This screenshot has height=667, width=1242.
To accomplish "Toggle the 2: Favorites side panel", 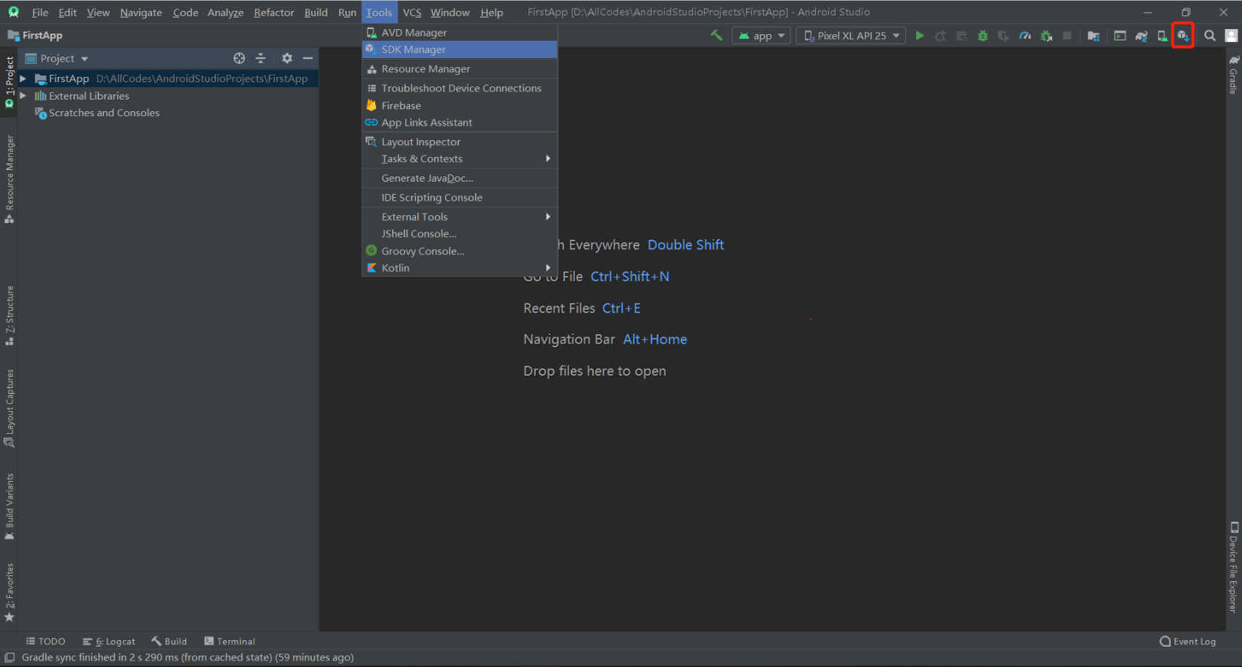I will [x=9, y=592].
